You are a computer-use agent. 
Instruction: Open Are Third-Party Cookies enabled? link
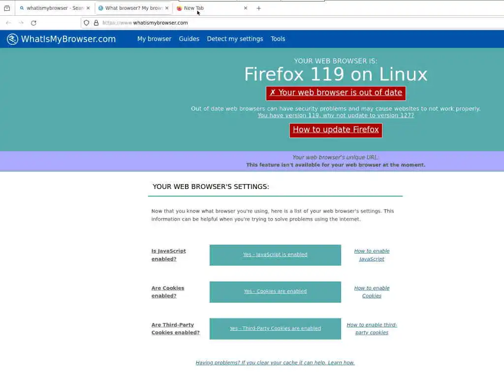point(176,328)
